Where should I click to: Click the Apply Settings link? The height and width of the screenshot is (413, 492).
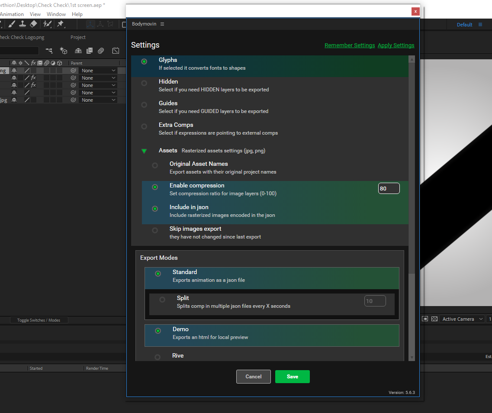tap(396, 45)
